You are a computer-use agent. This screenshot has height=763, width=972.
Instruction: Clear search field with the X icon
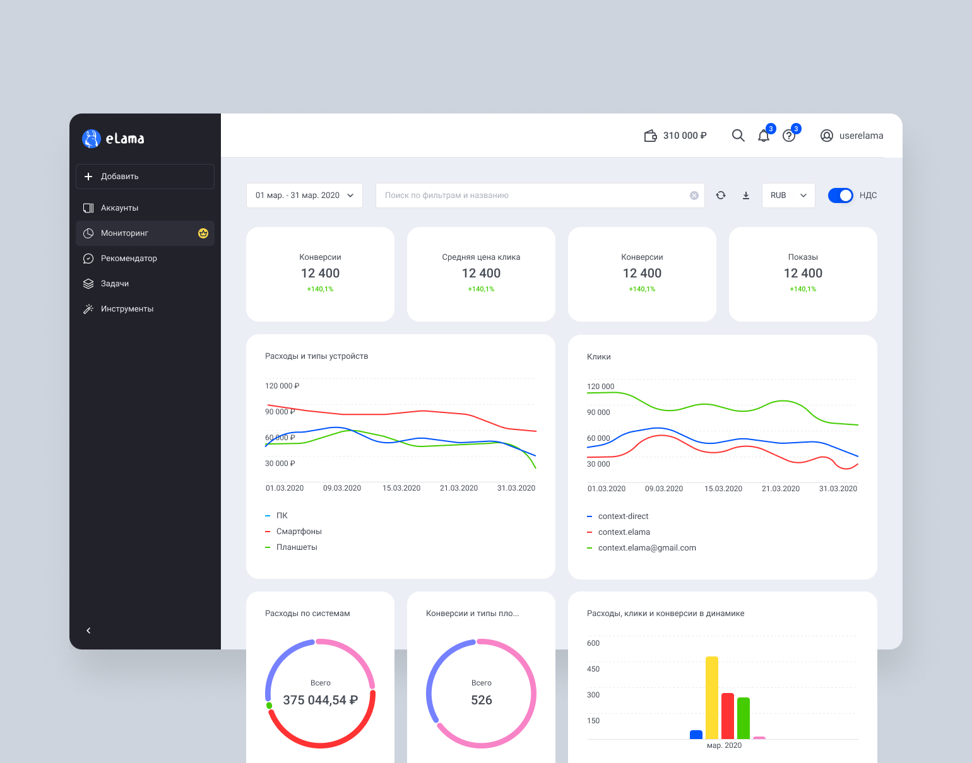pos(694,195)
